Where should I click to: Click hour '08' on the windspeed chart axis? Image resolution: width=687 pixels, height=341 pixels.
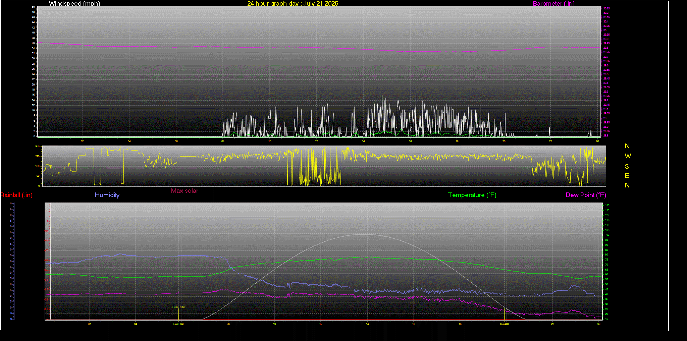[x=223, y=141]
